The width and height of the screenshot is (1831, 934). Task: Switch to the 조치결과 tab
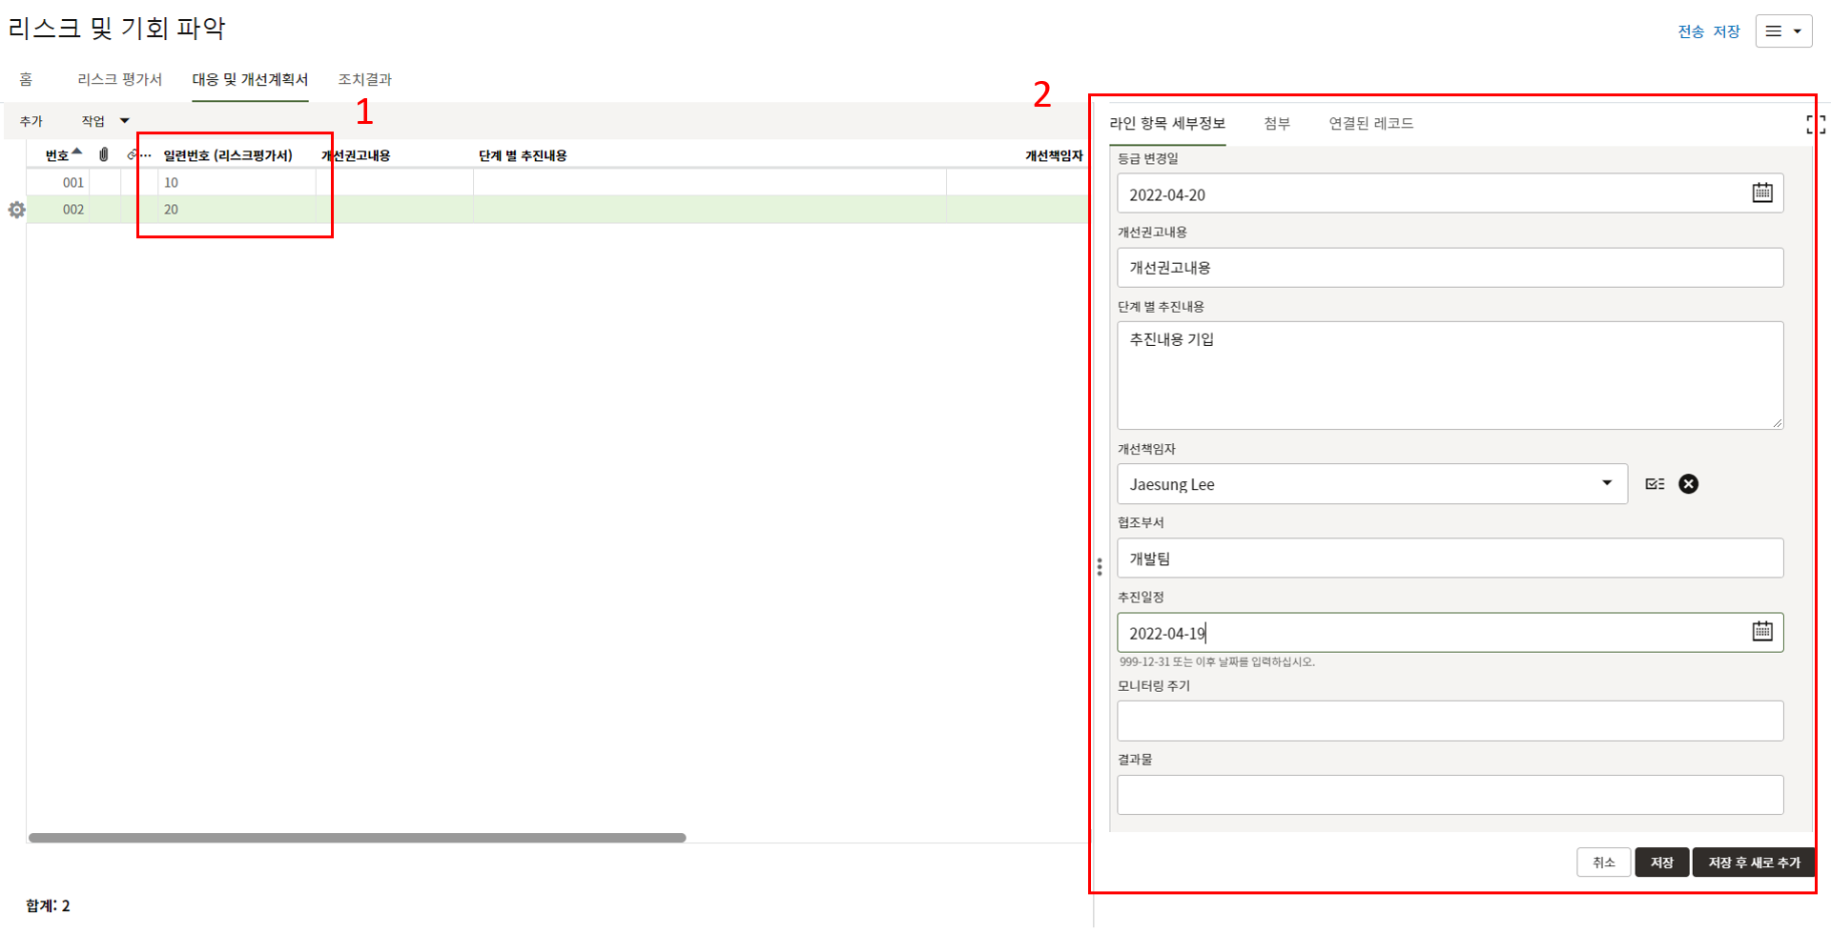(364, 79)
